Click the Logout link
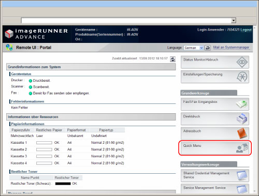 pos(246,29)
